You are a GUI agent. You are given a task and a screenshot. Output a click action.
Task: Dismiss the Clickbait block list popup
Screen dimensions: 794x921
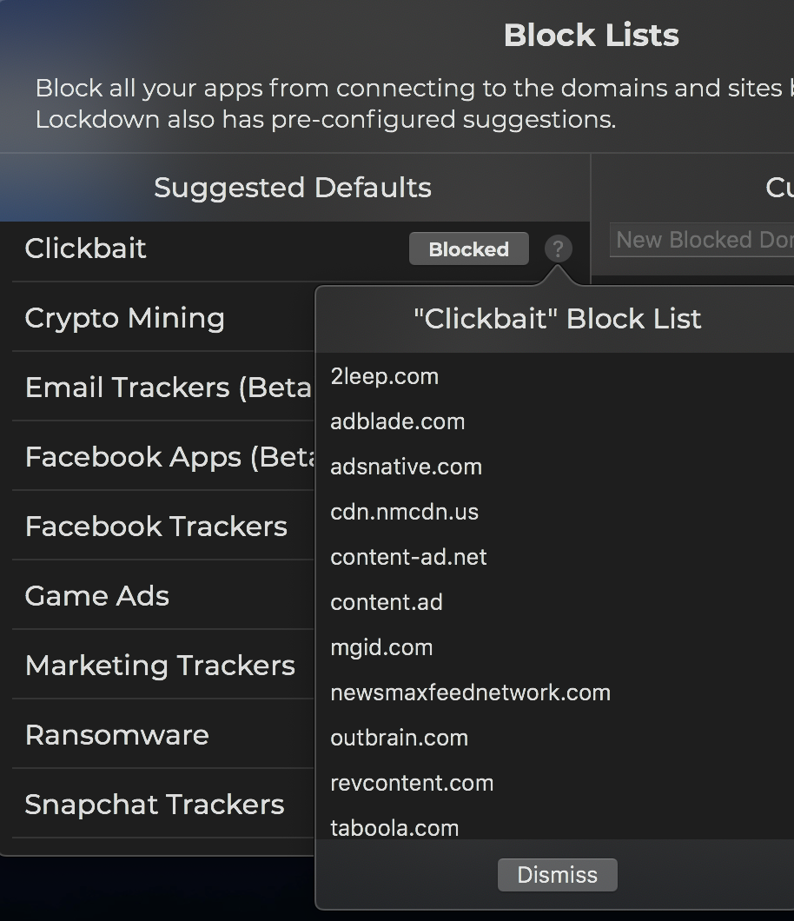click(x=557, y=874)
